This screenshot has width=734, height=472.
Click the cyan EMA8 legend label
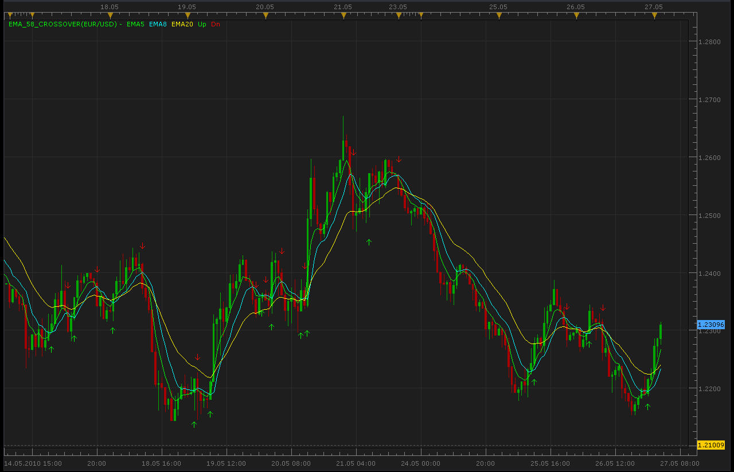pyautogui.click(x=158, y=24)
